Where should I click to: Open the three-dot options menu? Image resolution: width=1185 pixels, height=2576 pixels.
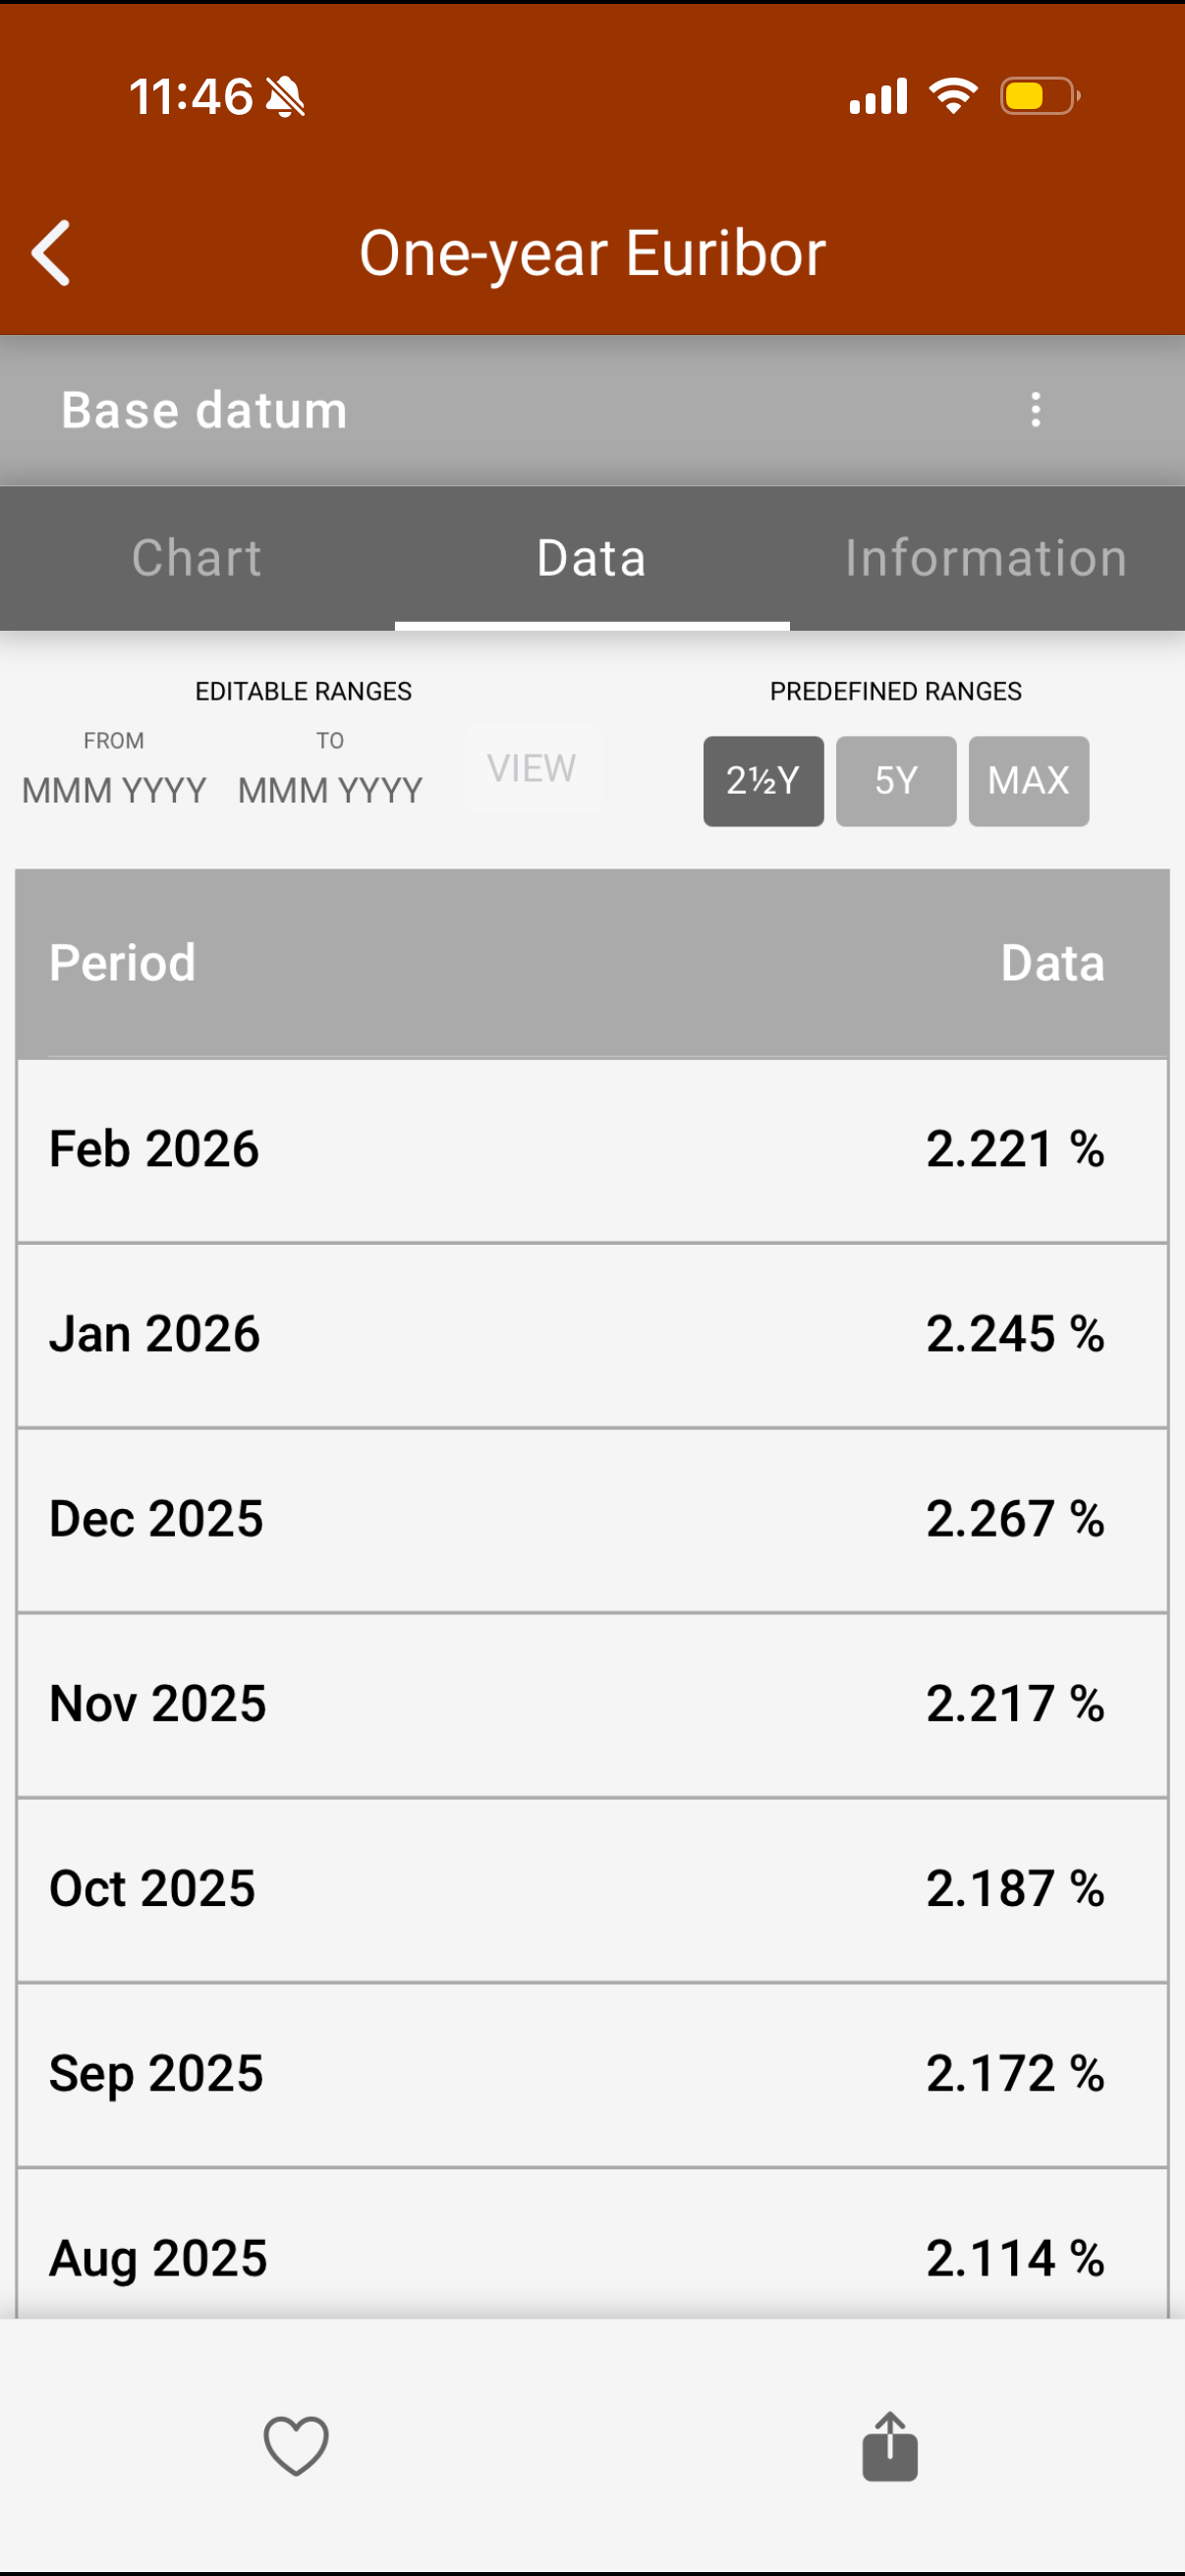point(1035,410)
